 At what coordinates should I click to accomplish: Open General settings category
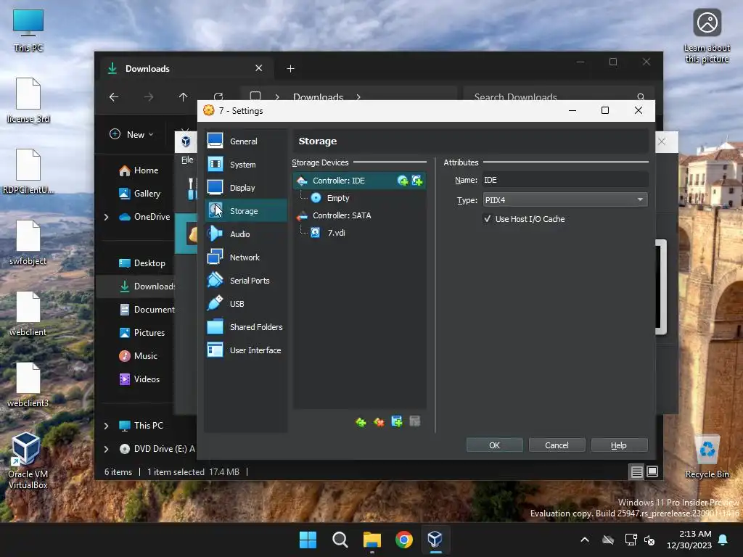(245, 141)
